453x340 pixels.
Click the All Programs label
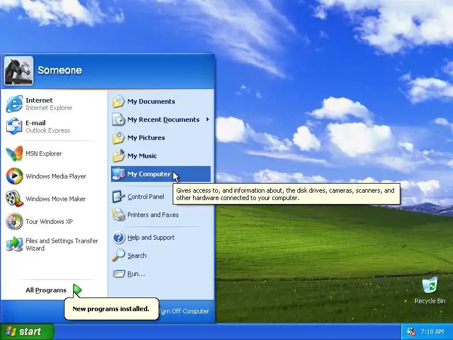coord(46,290)
